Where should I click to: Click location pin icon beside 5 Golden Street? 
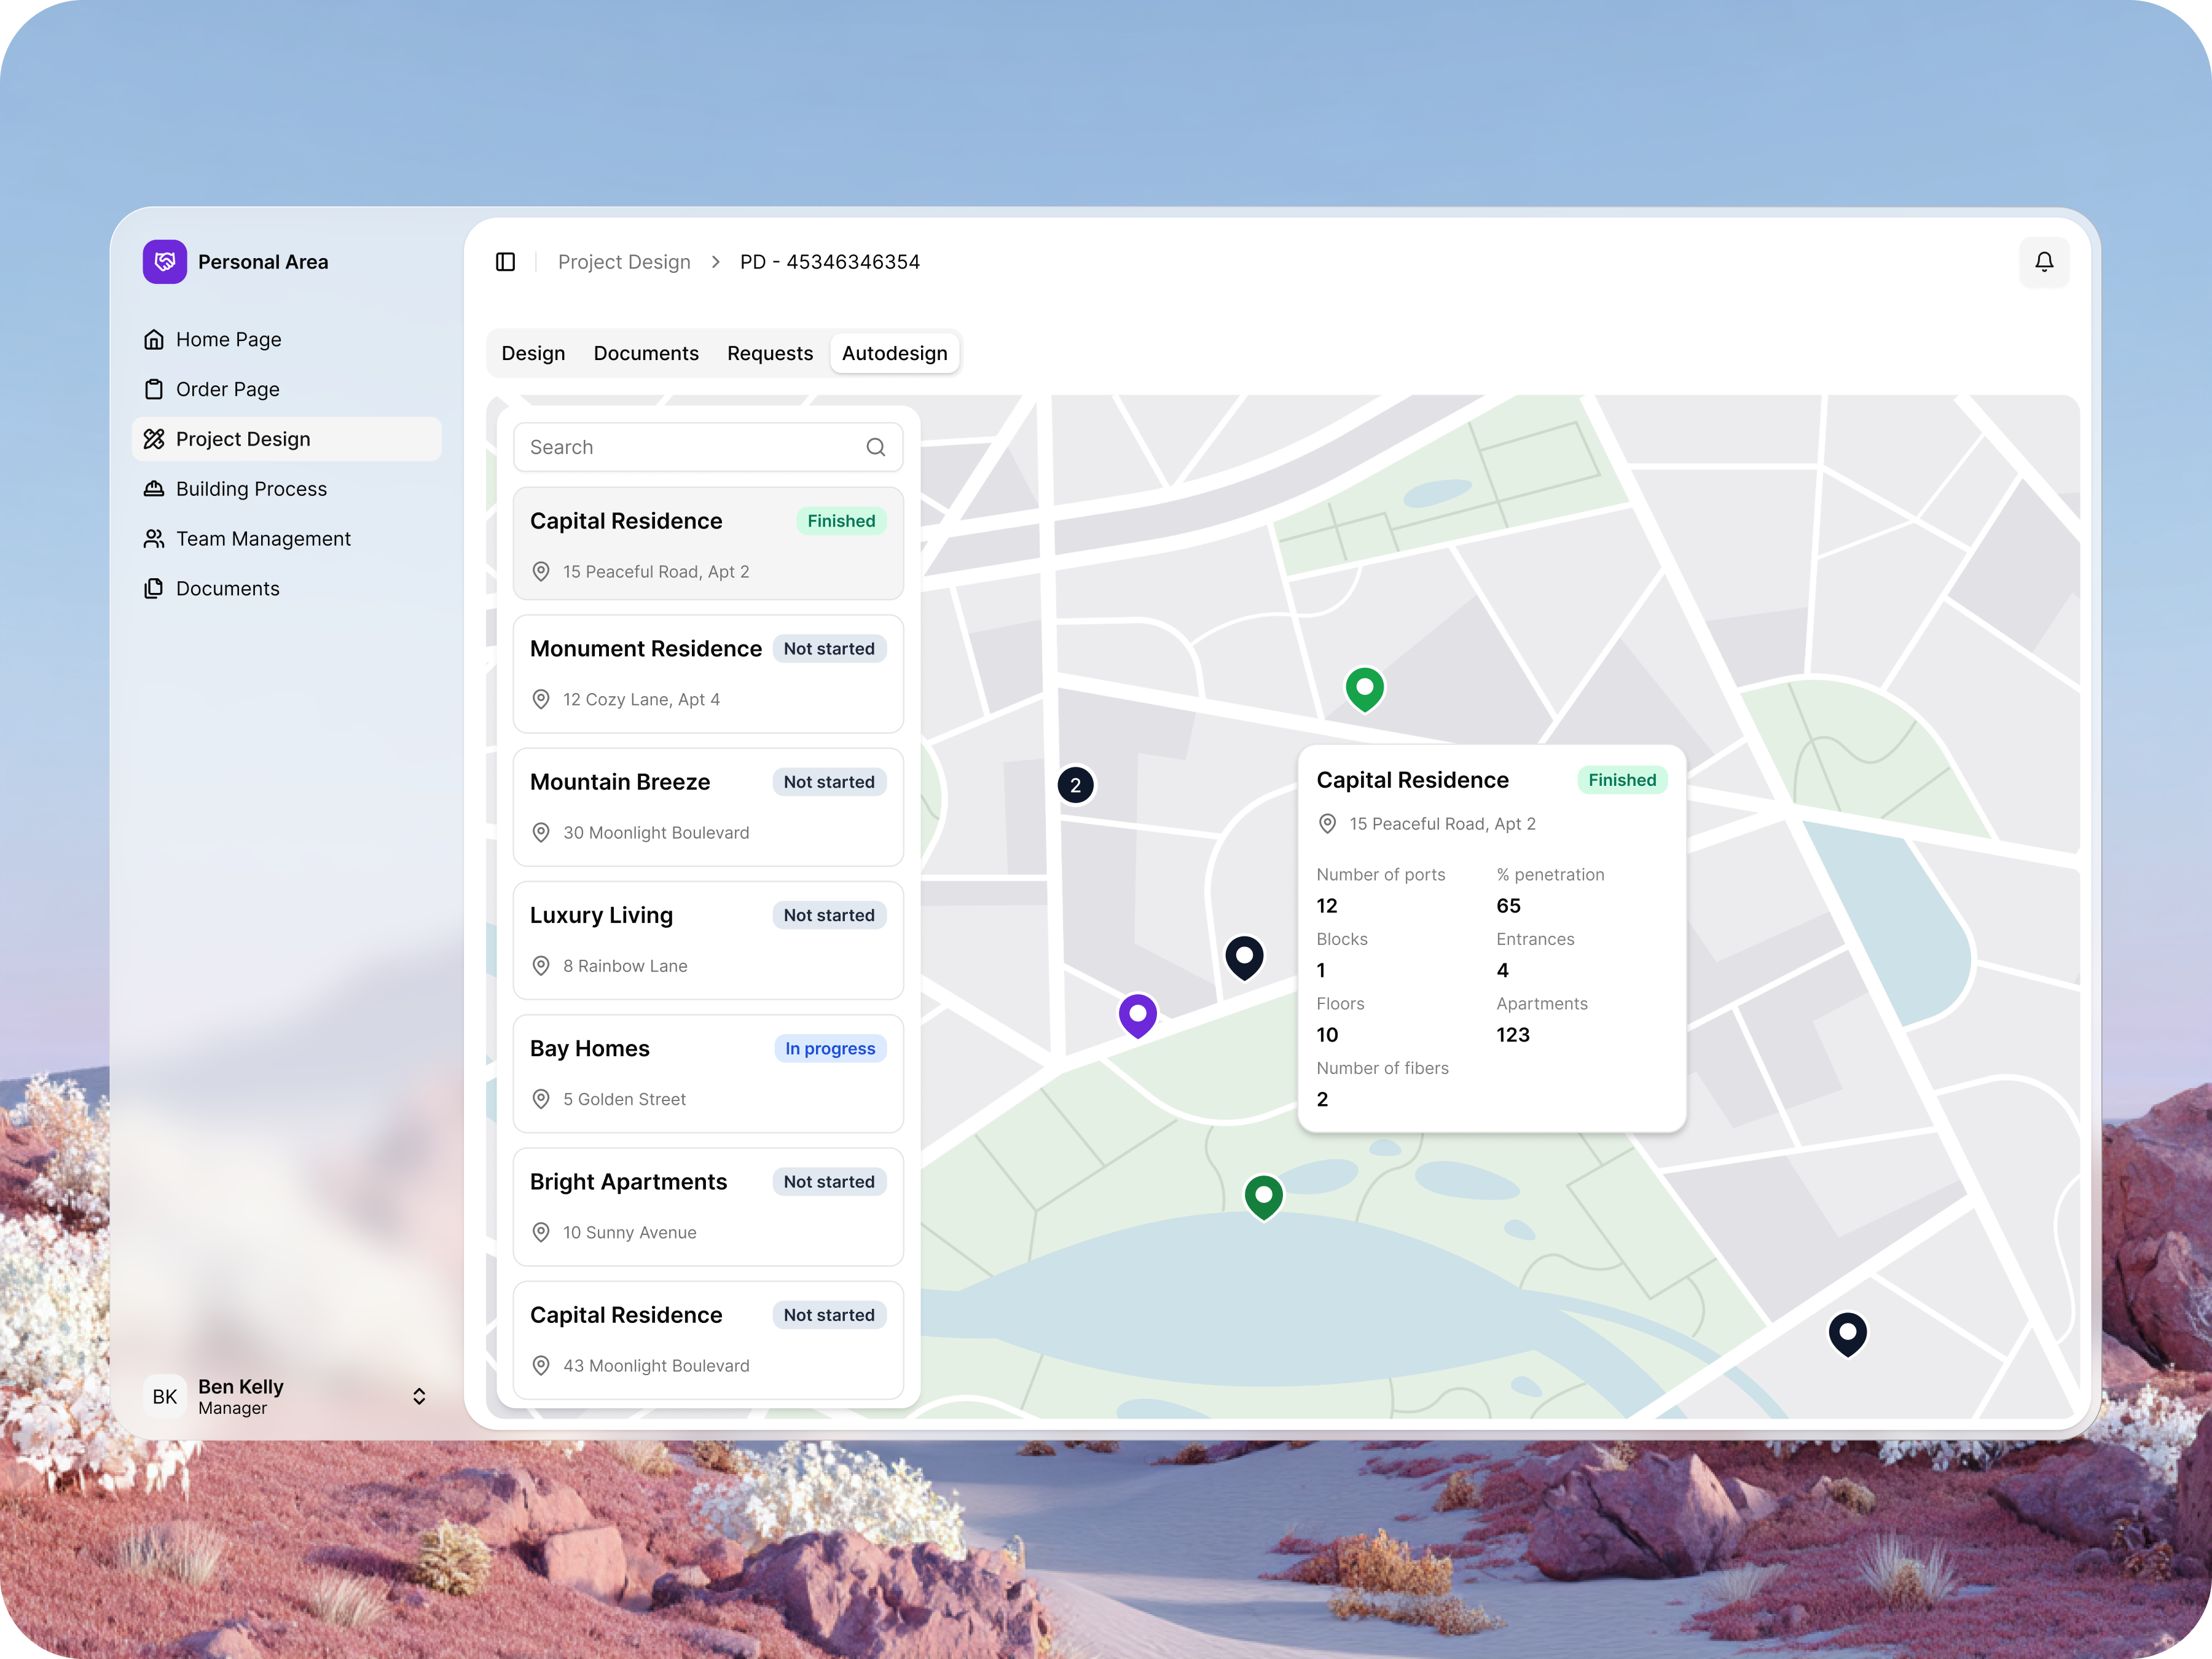pos(541,1099)
